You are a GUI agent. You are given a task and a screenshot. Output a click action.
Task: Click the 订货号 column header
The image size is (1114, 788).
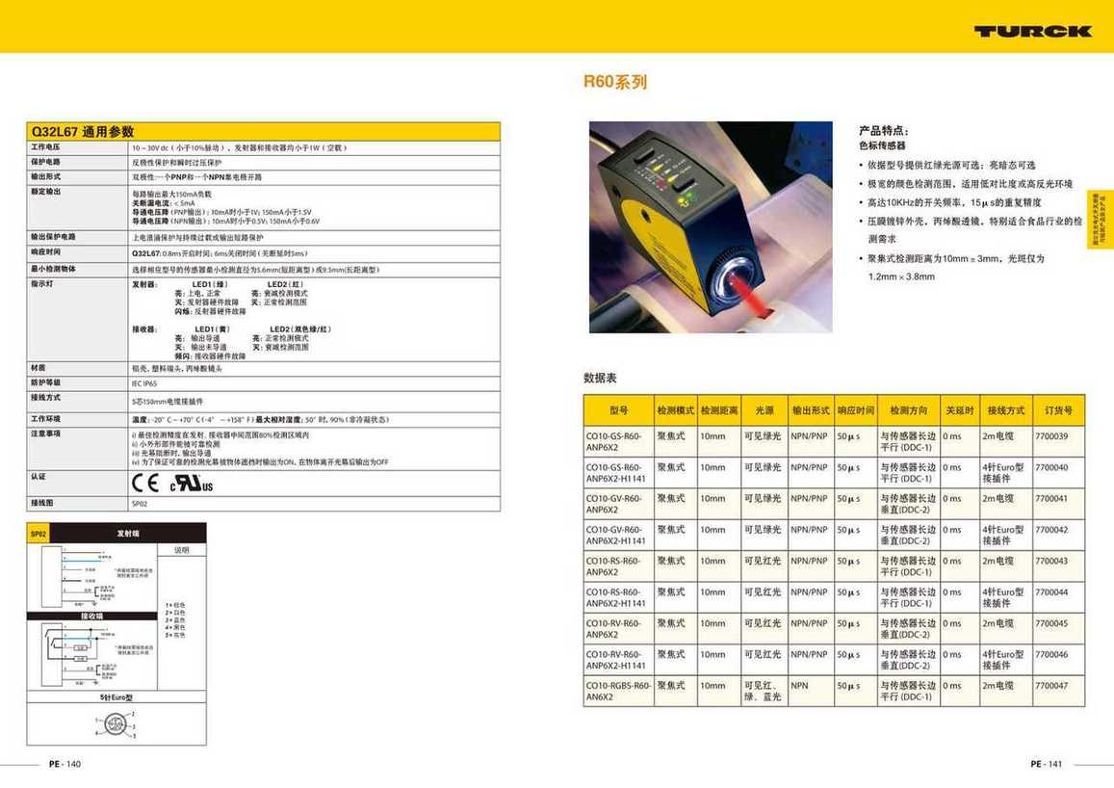pyautogui.click(x=1058, y=410)
